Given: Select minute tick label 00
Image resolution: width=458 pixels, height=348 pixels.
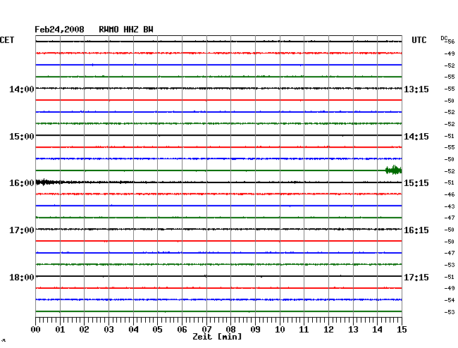Looking at the screenshot, I should (36, 329).
